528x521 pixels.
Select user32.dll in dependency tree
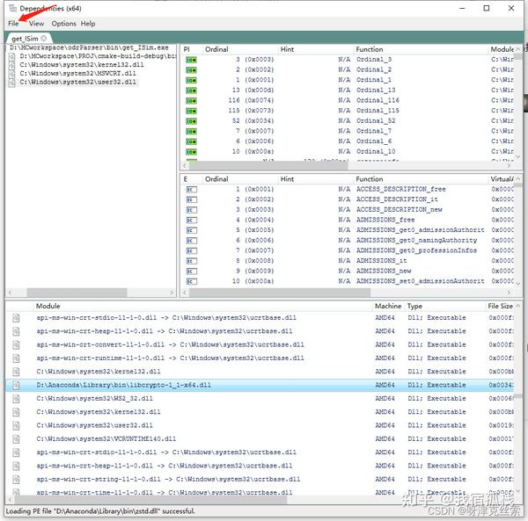coord(77,82)
